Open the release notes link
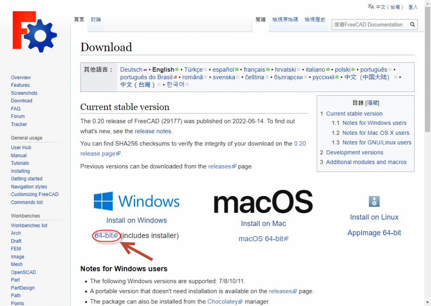This screenshot has width=431, height=306. [153, 131]
